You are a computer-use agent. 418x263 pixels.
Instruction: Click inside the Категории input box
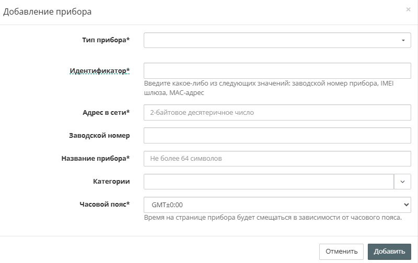click(269, 181)
